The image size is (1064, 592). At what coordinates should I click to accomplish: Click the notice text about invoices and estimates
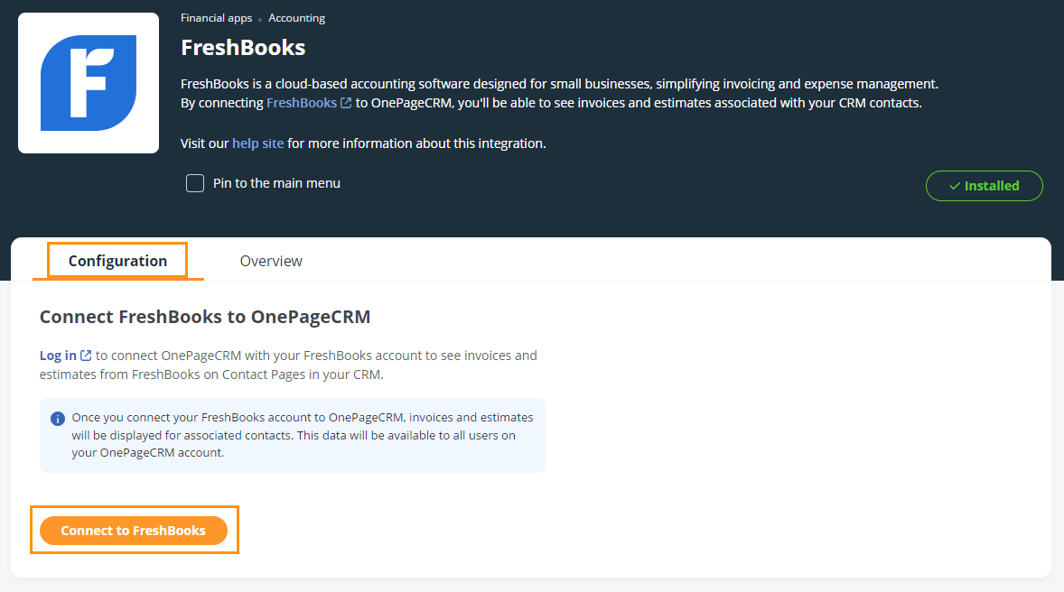303,435
